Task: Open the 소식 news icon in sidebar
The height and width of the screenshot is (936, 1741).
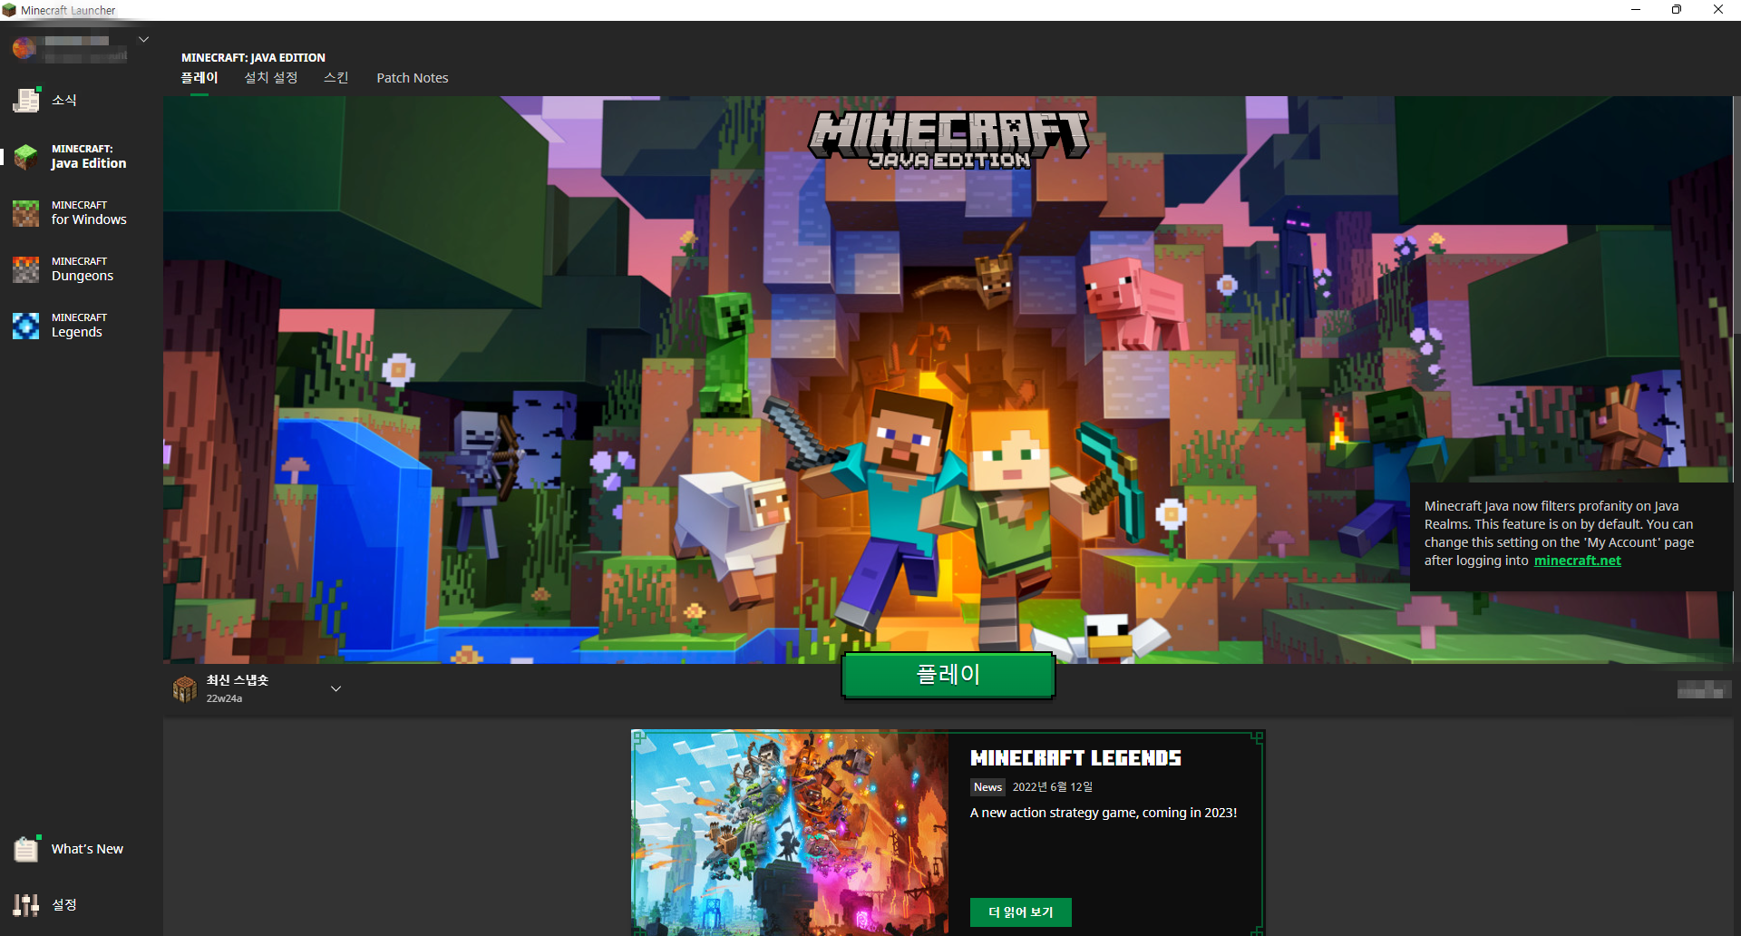Action: click(26, 100)
